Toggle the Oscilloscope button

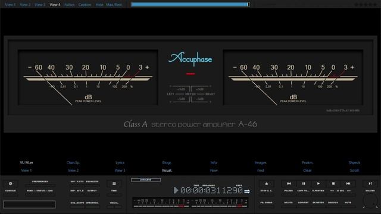tap(77, 203)
